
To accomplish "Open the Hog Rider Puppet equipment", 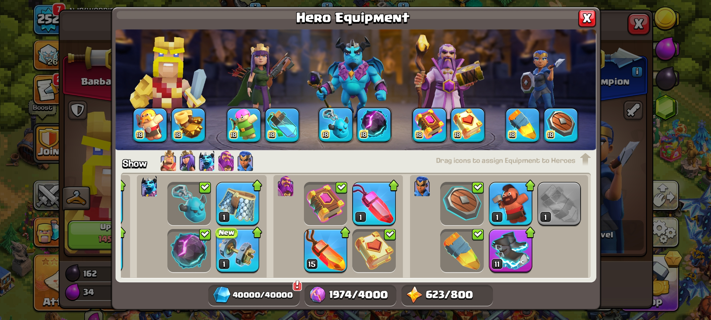I will (510, 204).
